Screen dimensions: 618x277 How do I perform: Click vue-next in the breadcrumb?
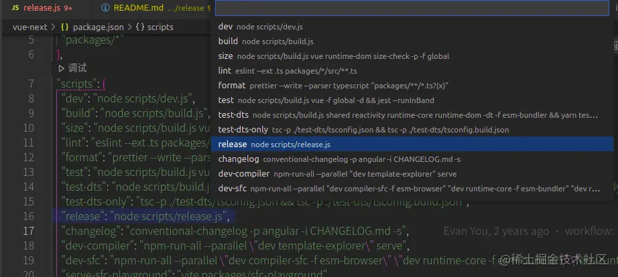click(29, 27)
